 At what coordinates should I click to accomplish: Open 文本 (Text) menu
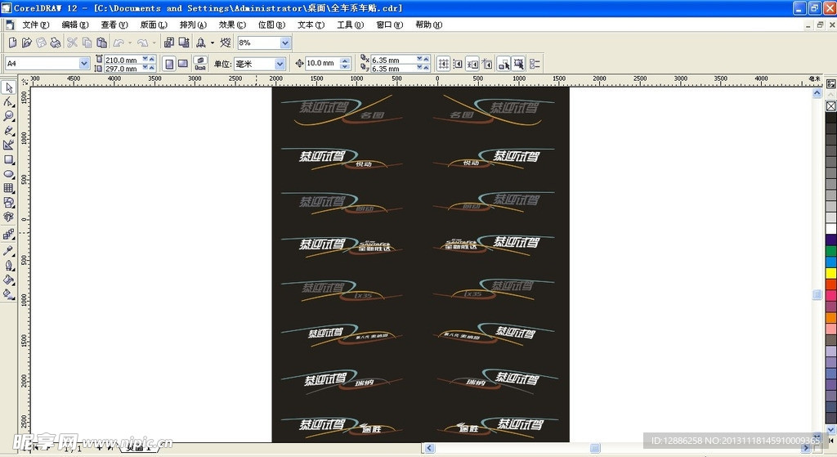coord(311,25)
